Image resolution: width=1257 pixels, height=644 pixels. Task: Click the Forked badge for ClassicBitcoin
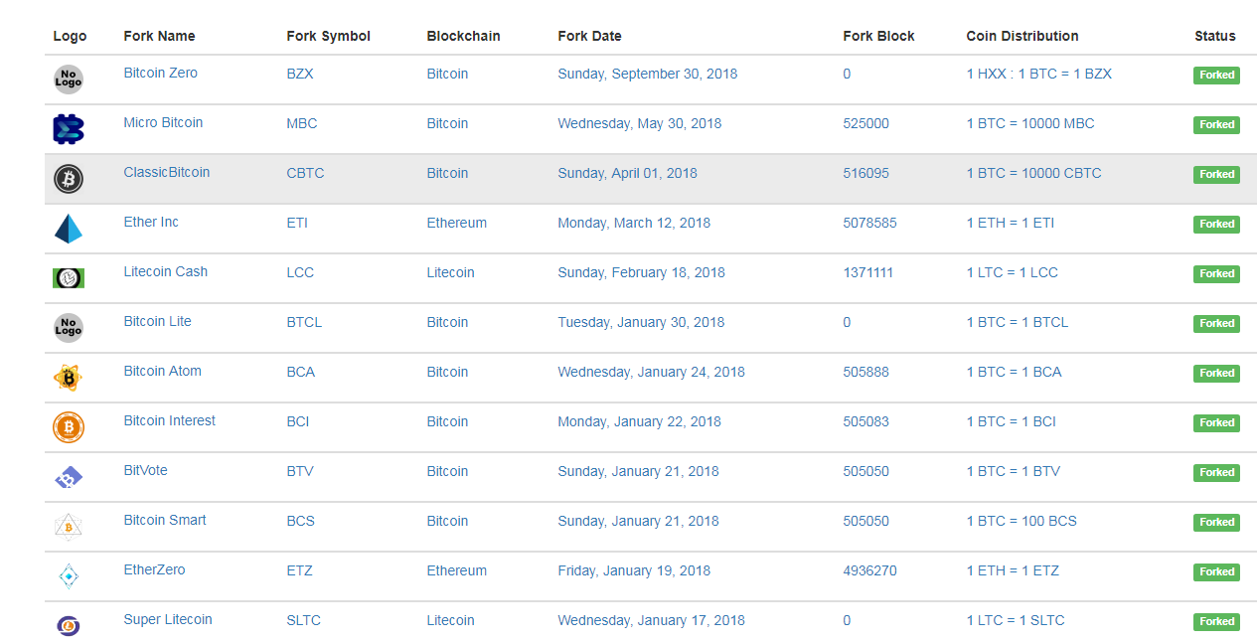[1216, 174]
